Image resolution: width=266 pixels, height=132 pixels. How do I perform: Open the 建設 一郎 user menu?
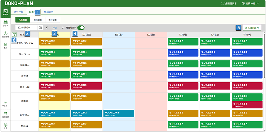tap(250, 3)
